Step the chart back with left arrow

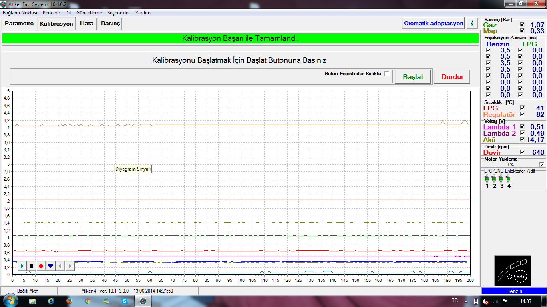pos(60,266)
